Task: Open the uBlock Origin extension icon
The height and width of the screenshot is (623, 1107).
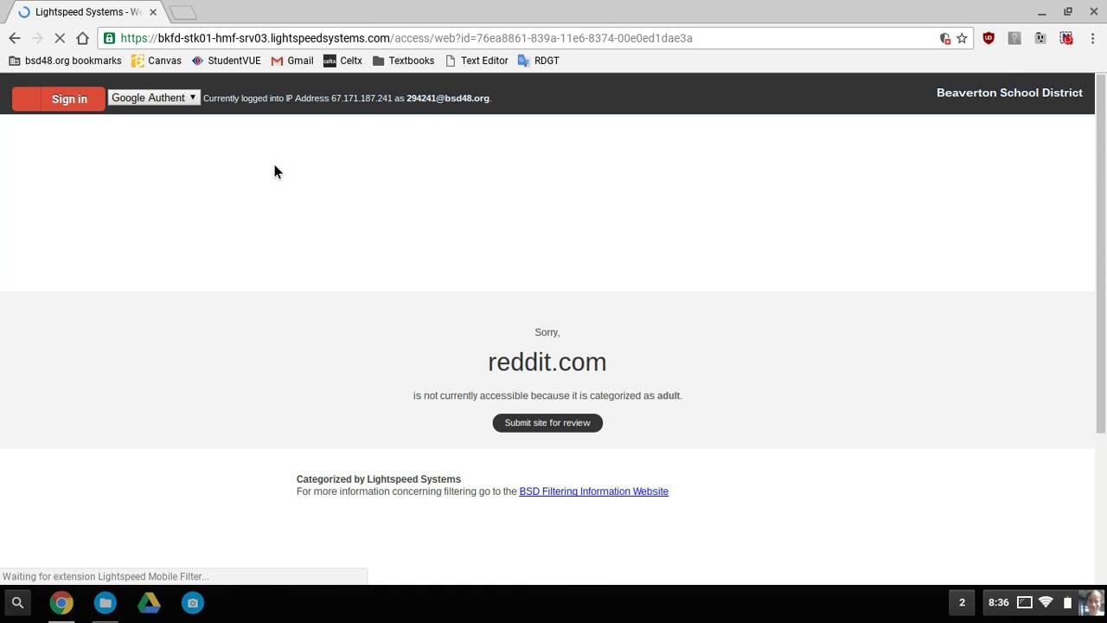Action: 989,38
